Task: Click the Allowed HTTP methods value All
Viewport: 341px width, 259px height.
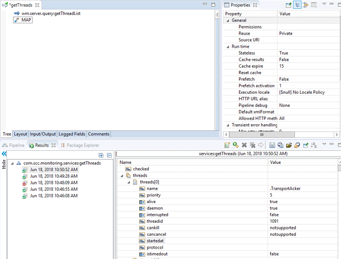Action: click(x=282, y=119)
